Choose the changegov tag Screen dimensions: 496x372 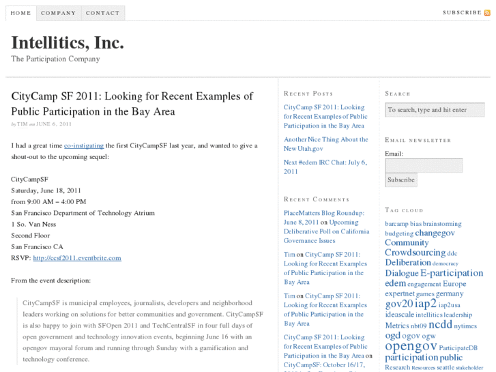(x=435, y=233)
